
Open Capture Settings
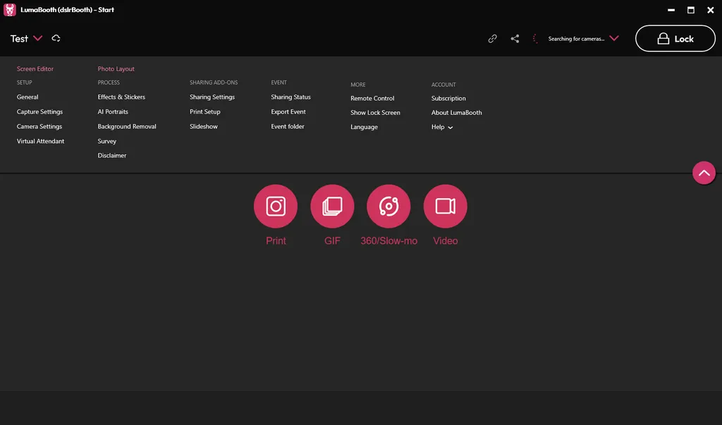(x=39, y=112)
